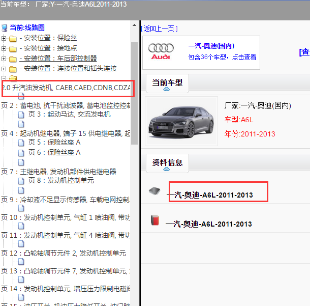Click the page icon beside 页 5
Image resolution: width=310 pixels, height=306 pixels.
(x=21, y=143)
